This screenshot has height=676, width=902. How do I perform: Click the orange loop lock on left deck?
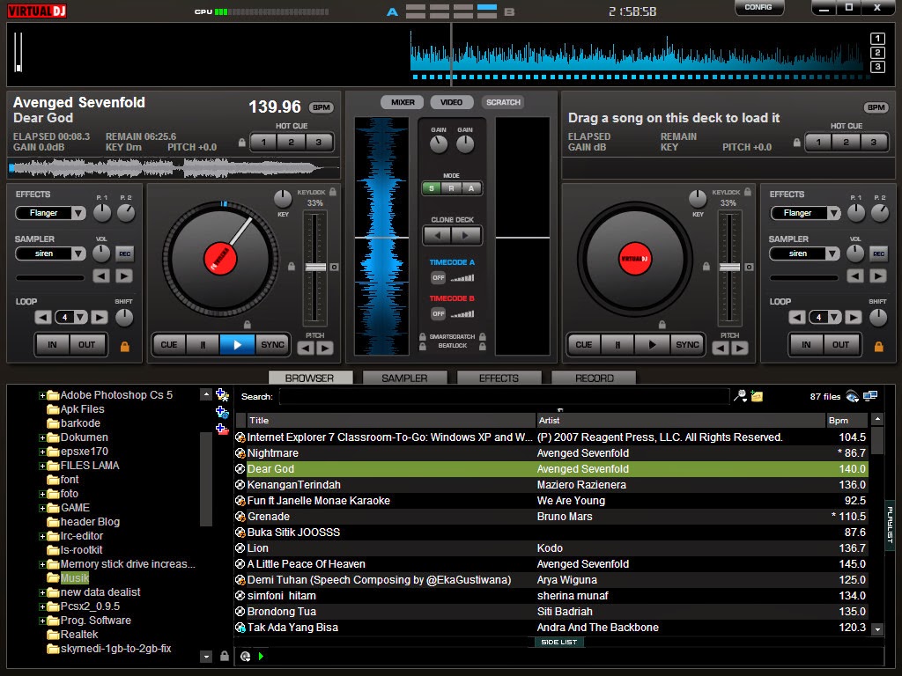pyautogui.click(x=124, y=347)
